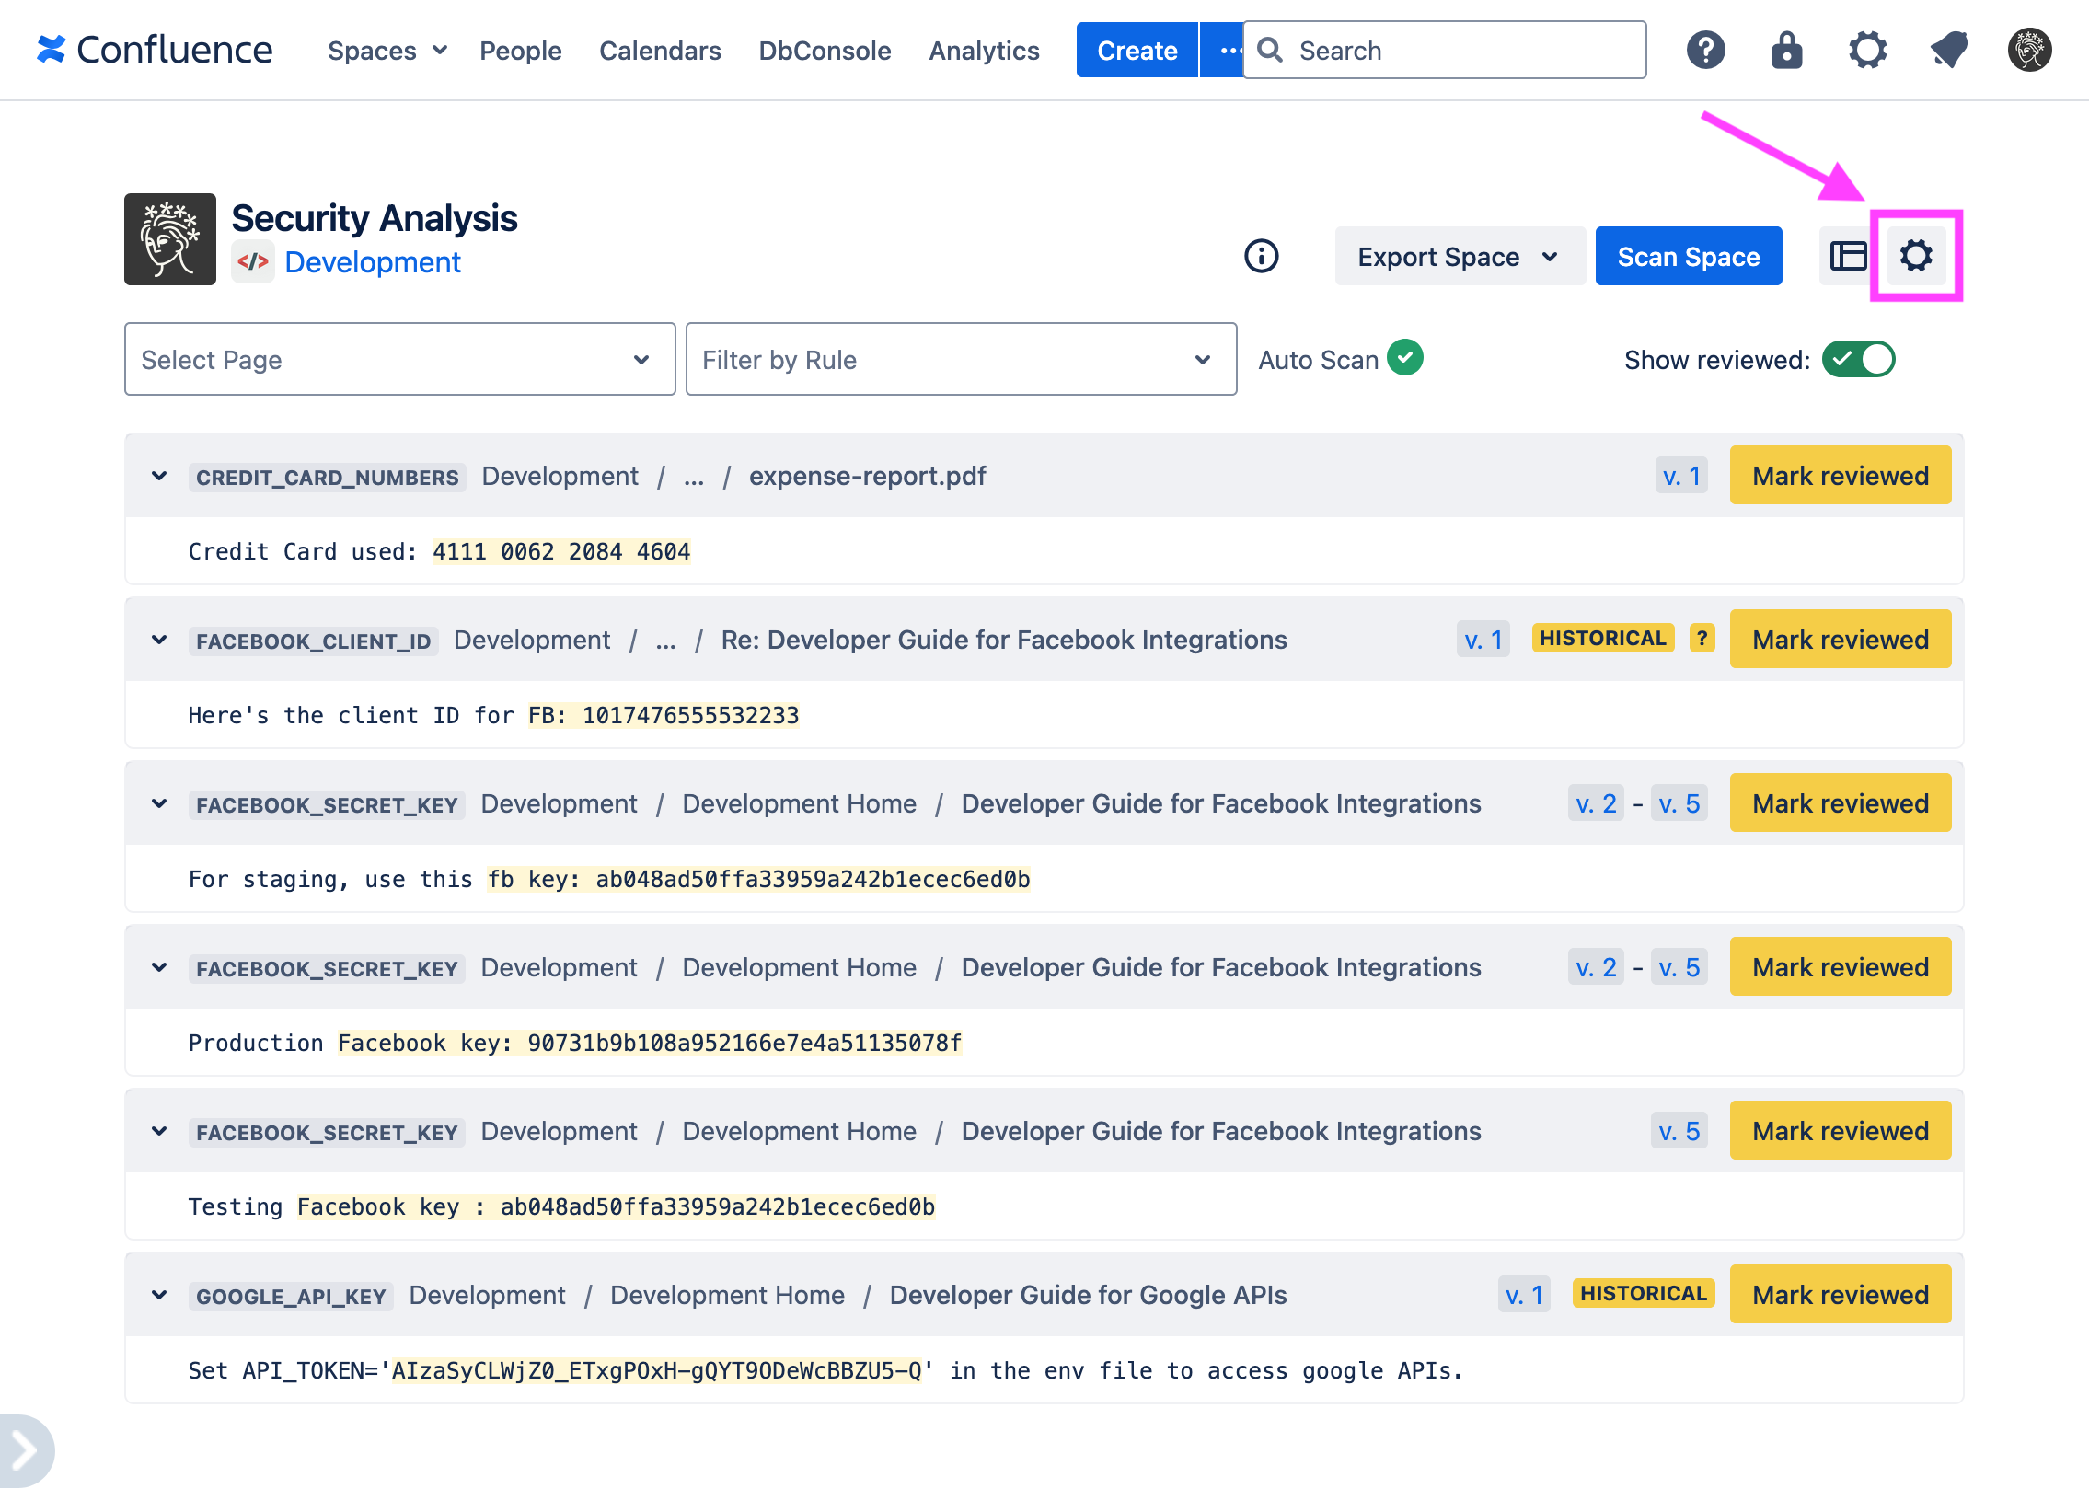Open your profile avatar menu

[2028, 50]
